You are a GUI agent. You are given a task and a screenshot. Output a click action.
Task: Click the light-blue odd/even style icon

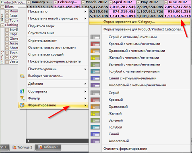click(95, 71)
